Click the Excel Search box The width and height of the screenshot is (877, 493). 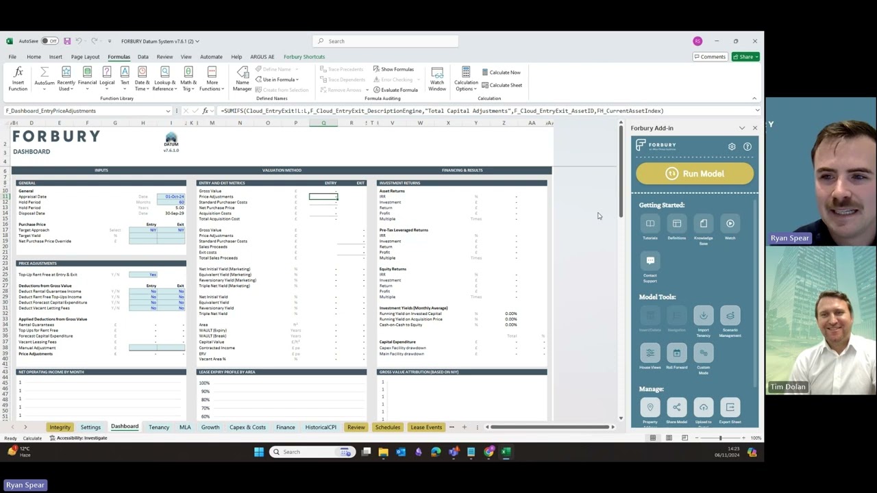pos(385,41)
